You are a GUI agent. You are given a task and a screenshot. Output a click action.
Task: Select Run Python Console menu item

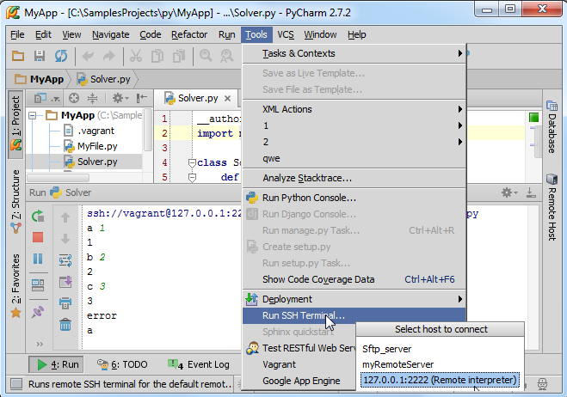pyautogui.click(x=354, y=198)
